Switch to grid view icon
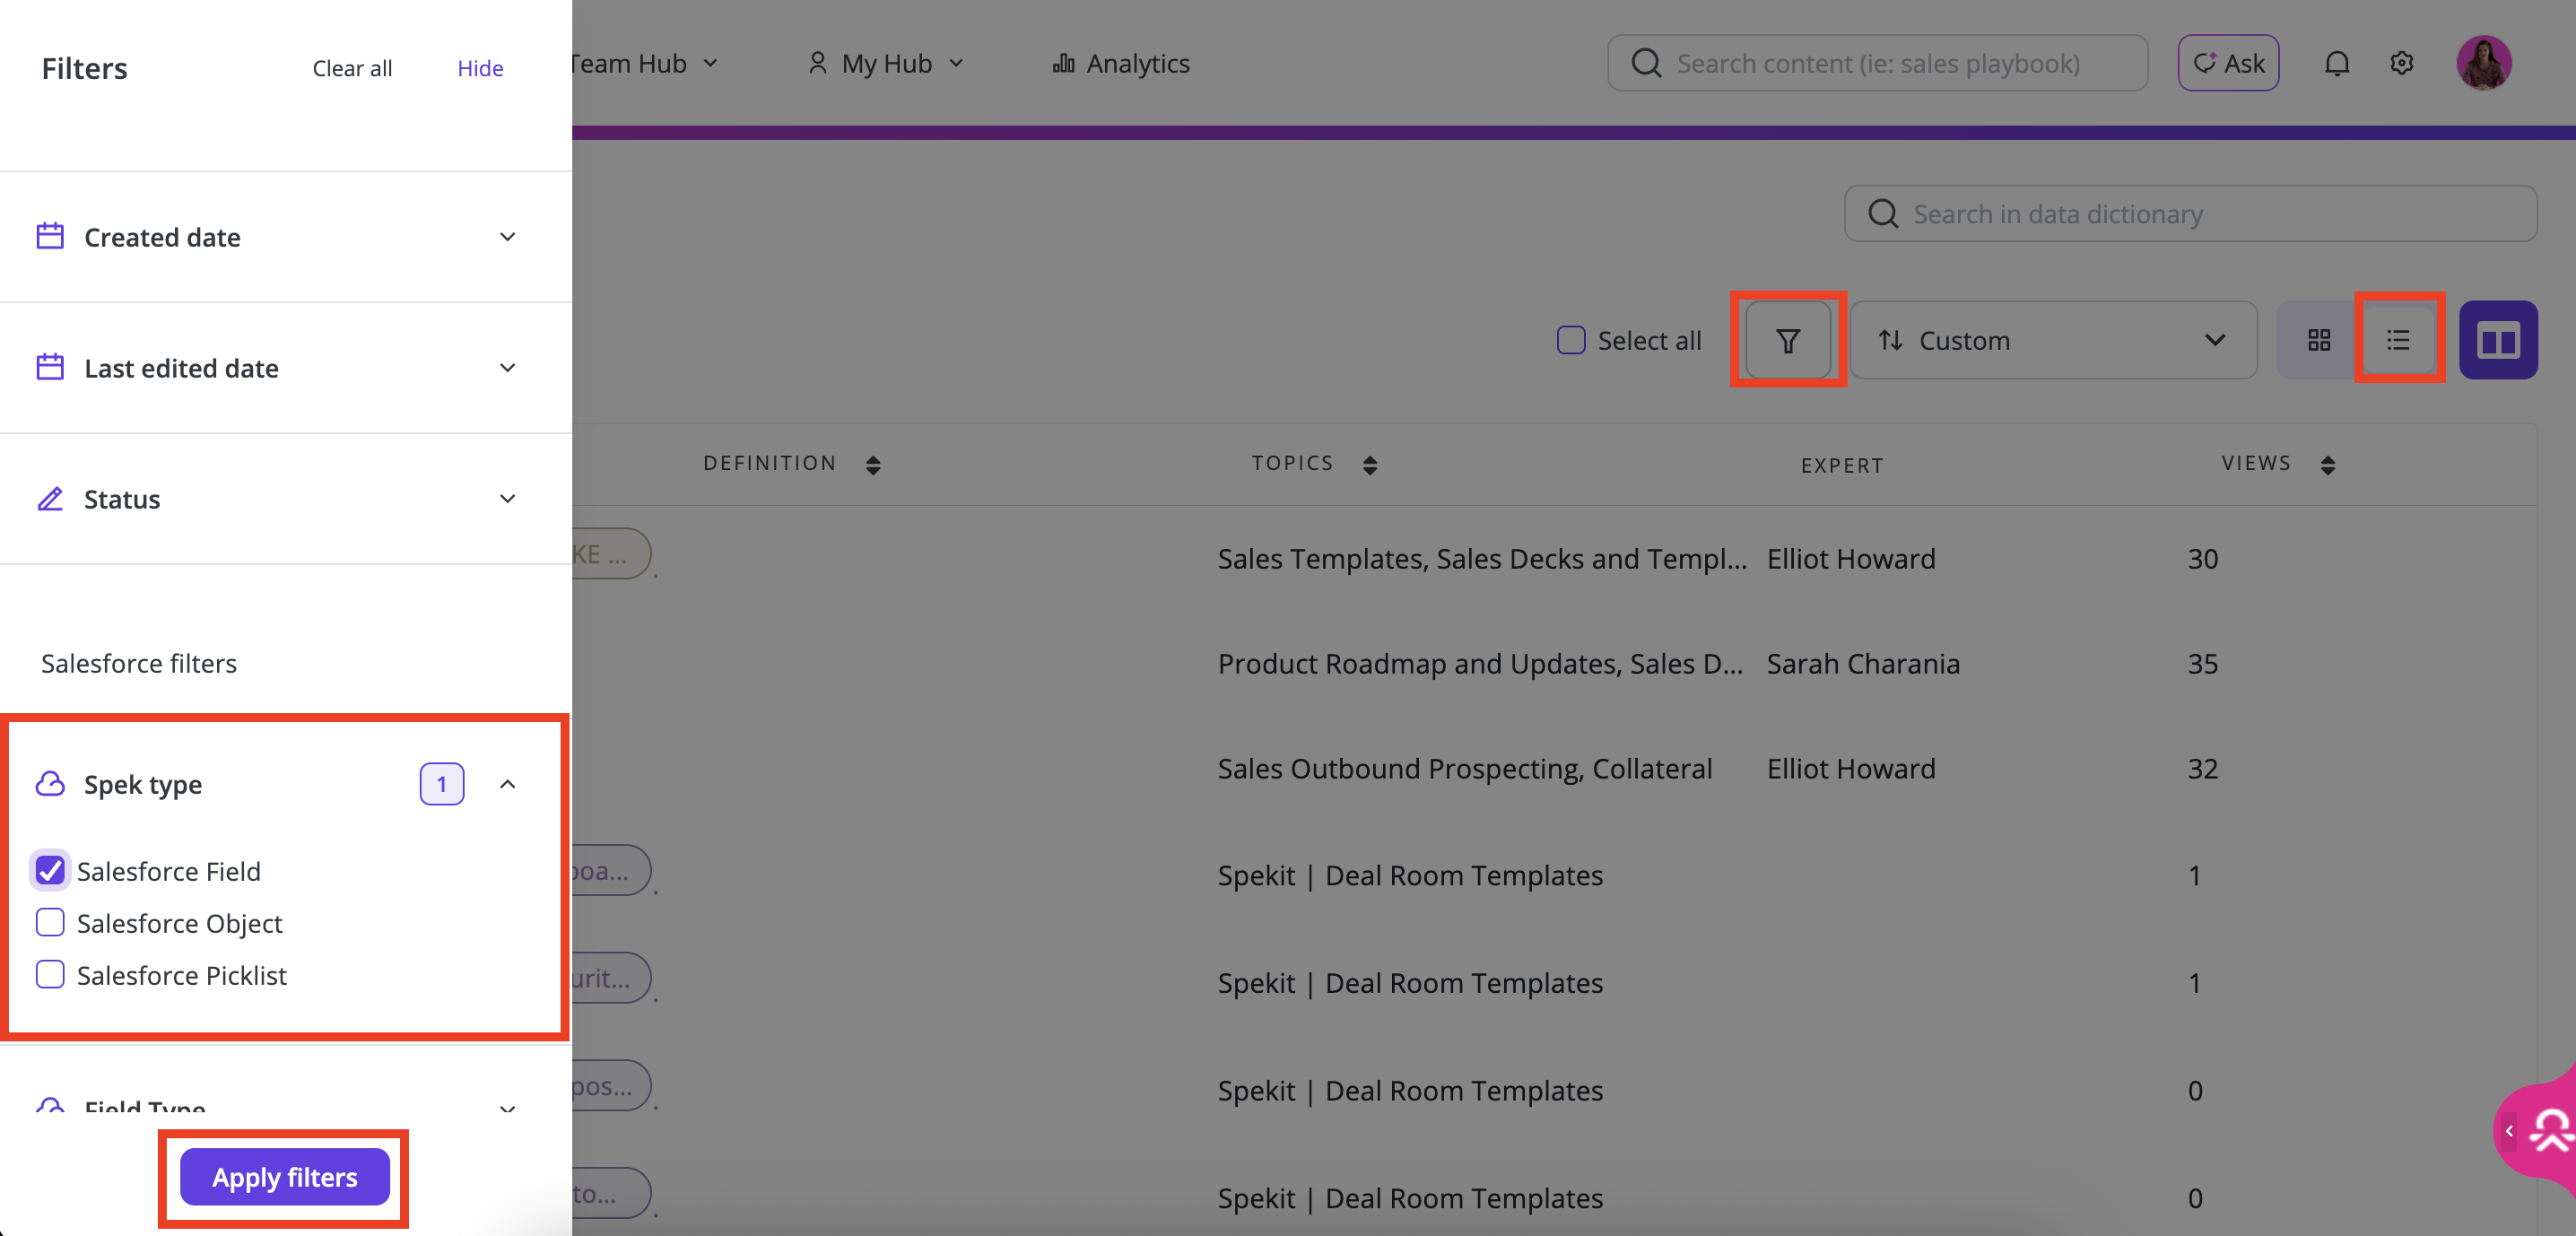 [x=2319, y=341]
